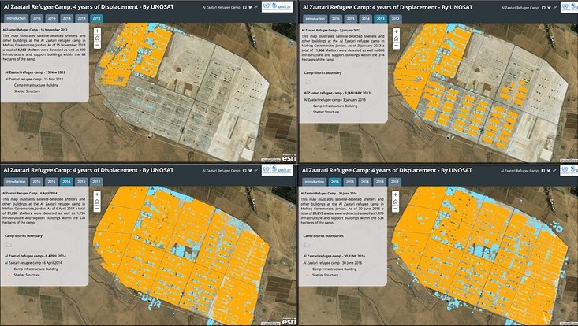Select 'Shelter Structure' legend entry in 2012 view

27,91
